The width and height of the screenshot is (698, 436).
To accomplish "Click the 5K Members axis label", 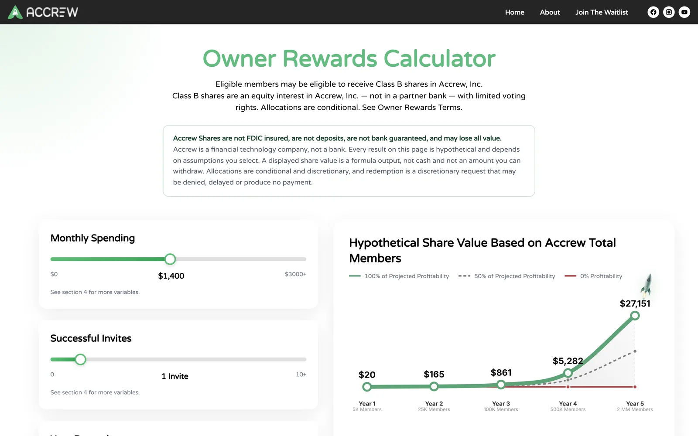I will [367, 409].
